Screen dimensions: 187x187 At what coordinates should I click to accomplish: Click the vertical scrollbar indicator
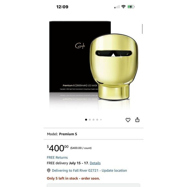click(142, 29)
